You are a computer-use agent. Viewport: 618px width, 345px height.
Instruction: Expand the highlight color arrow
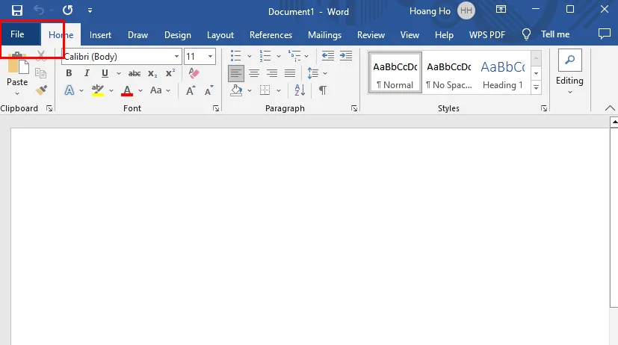point(111,90)
